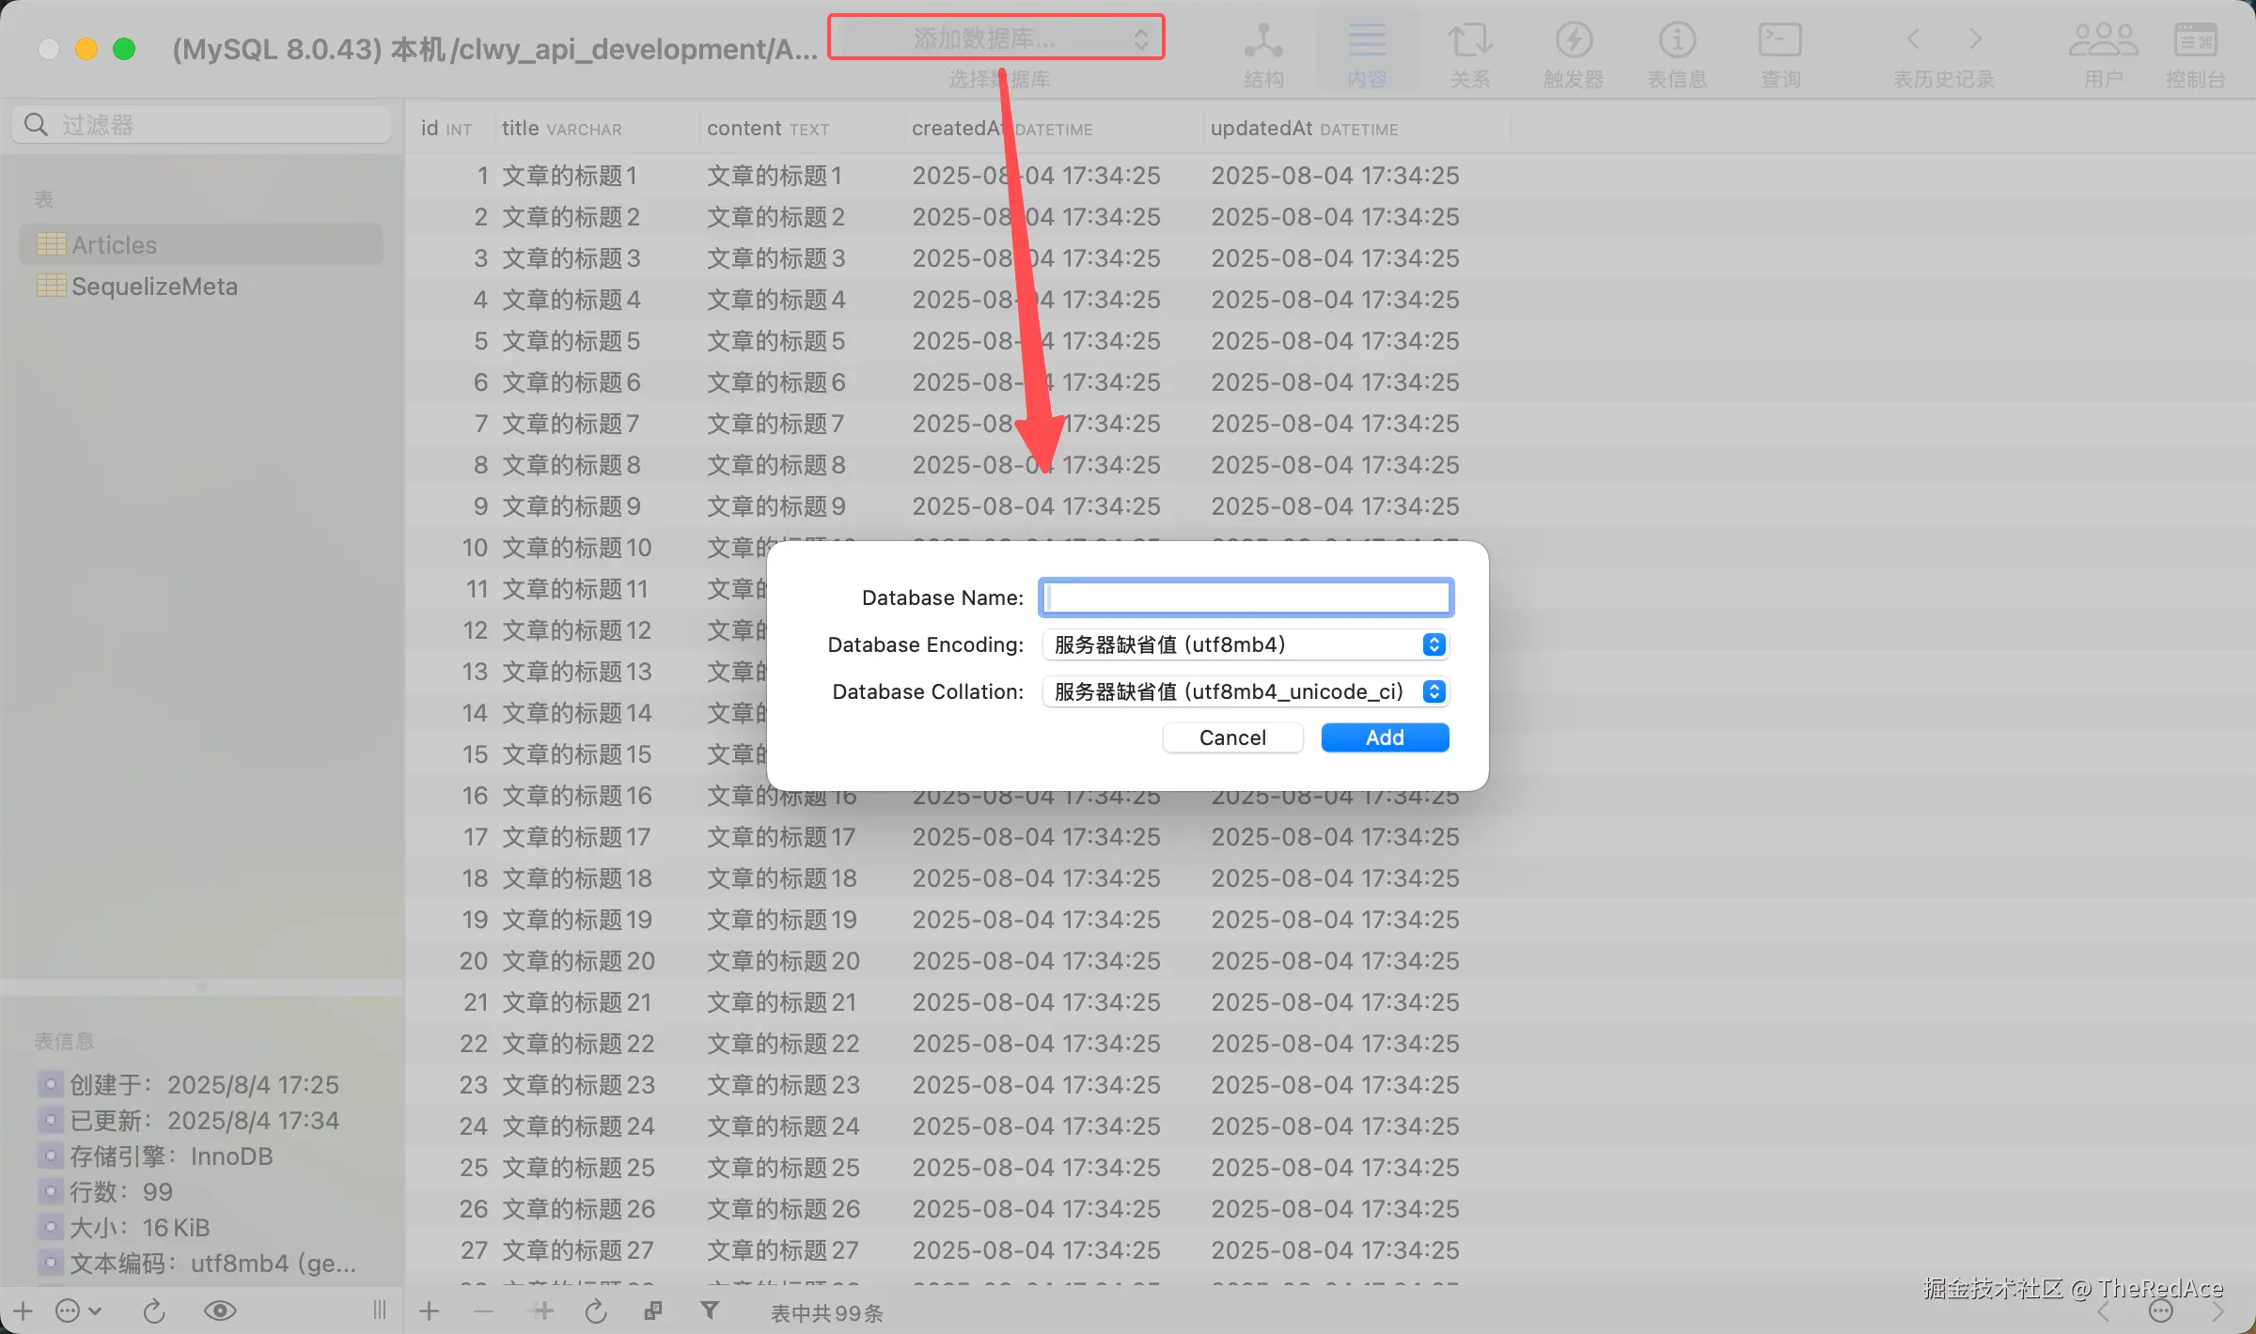Click the Database Name text field
2256x1334 pixels.
click(1245, 597)
